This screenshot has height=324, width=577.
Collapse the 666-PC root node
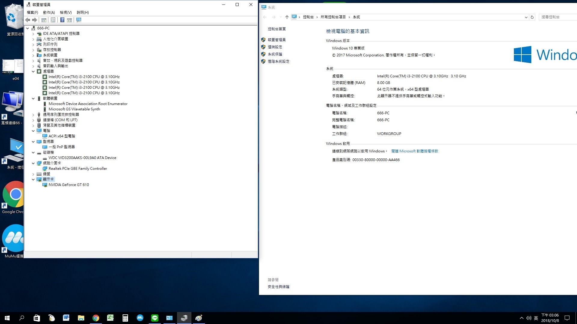(28, 28)
